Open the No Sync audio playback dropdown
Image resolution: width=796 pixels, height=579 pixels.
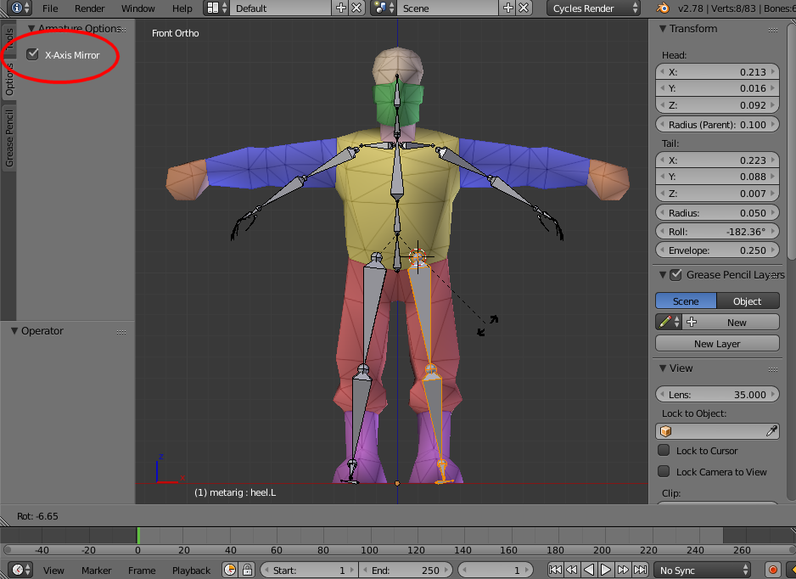[x=703, y=570]
